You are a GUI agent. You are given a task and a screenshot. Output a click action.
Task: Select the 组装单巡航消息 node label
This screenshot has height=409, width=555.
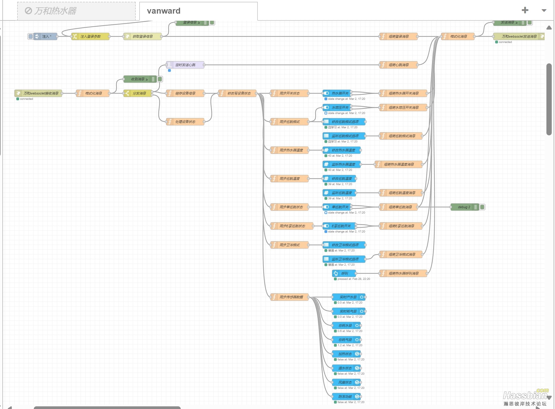coord(400,207)
